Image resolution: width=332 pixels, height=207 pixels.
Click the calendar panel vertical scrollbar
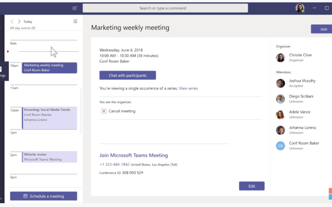[x=81, y=111]
